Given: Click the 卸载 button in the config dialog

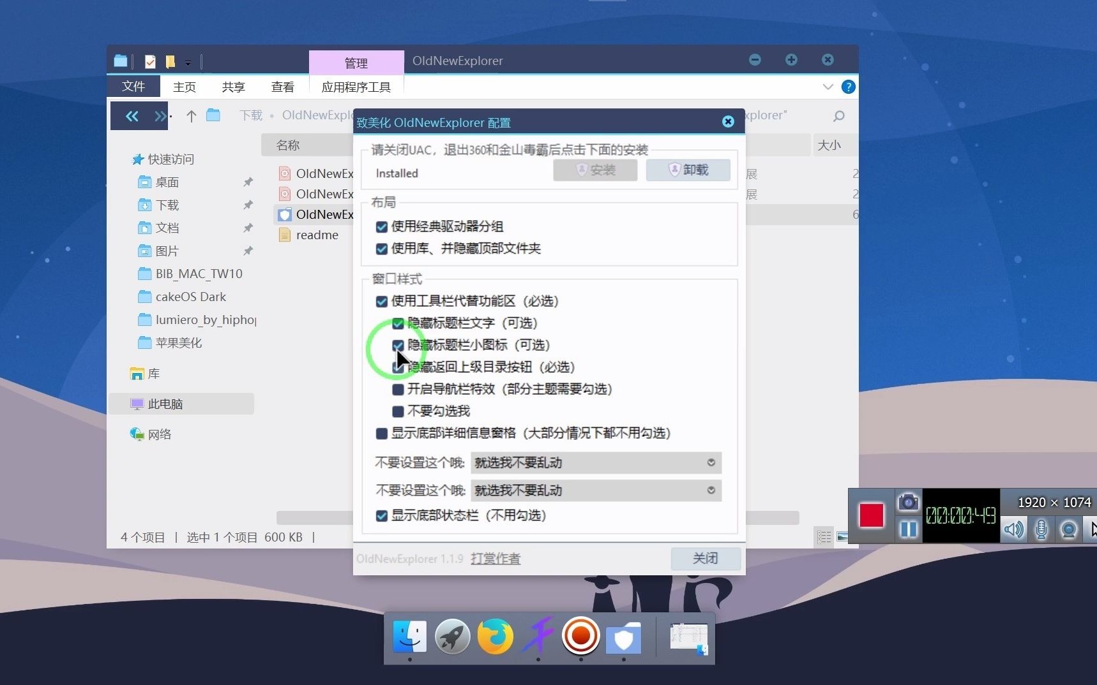Looking at the screenshot, I should click(x=688, y=170).
